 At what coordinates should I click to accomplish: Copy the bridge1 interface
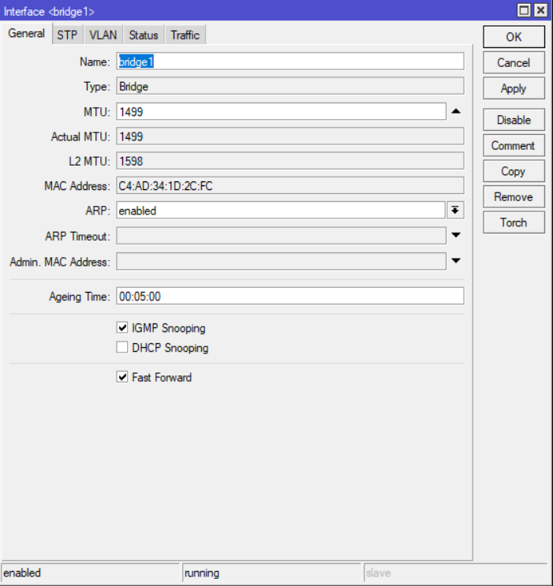pos(514,171)
